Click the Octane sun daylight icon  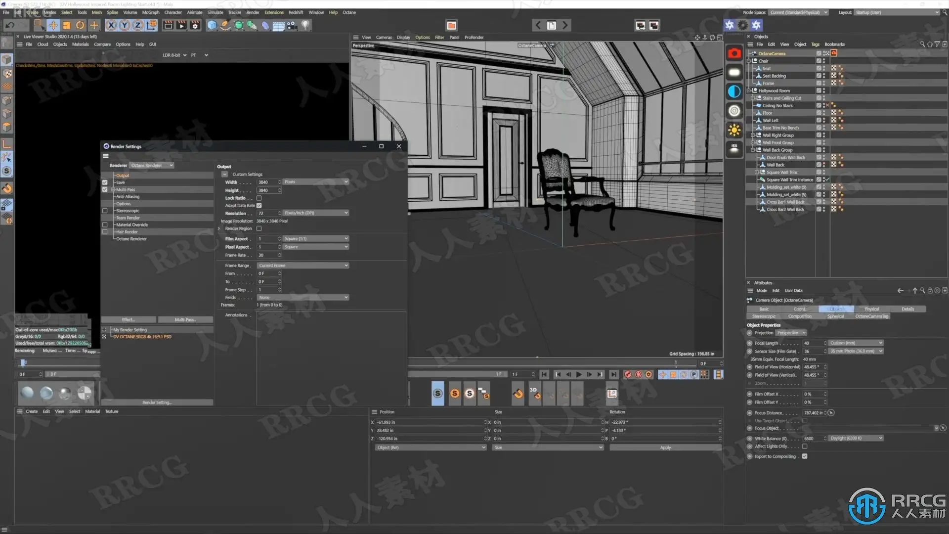[x=734, y=130]
